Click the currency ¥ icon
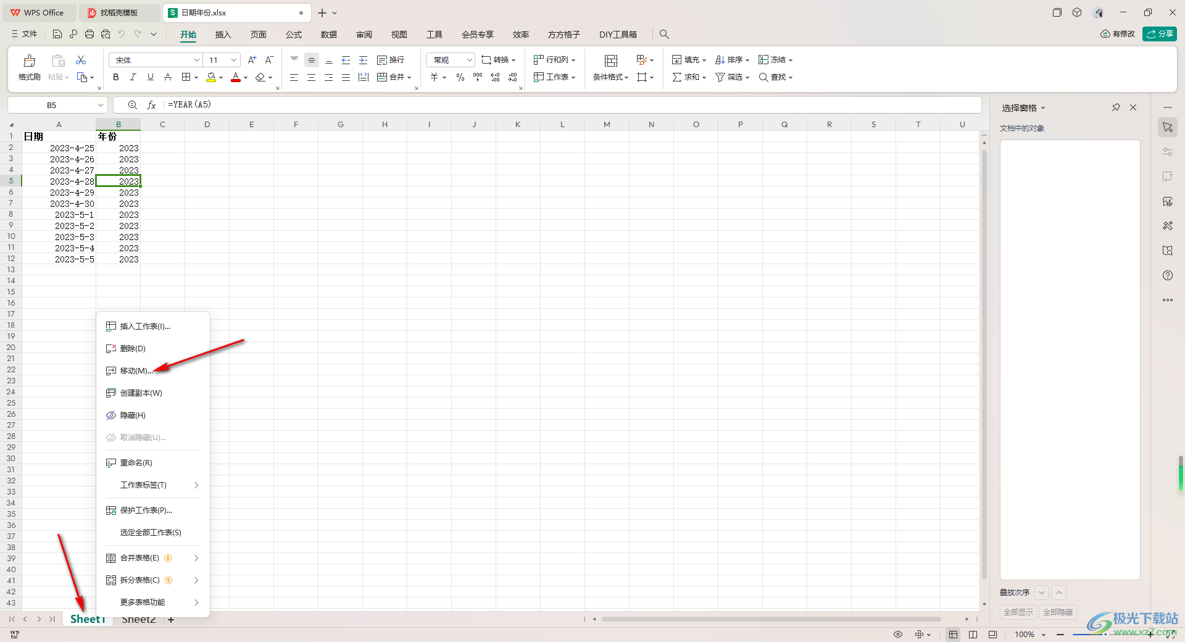This screenshot has width=1185, height=642. (434, 77)
